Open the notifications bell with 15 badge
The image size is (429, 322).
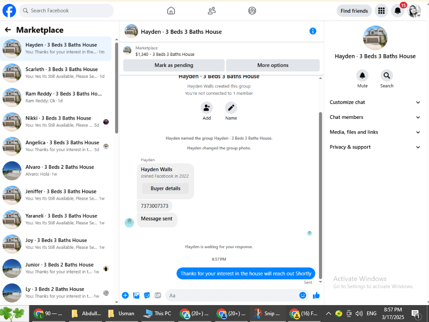coord(398,11)
